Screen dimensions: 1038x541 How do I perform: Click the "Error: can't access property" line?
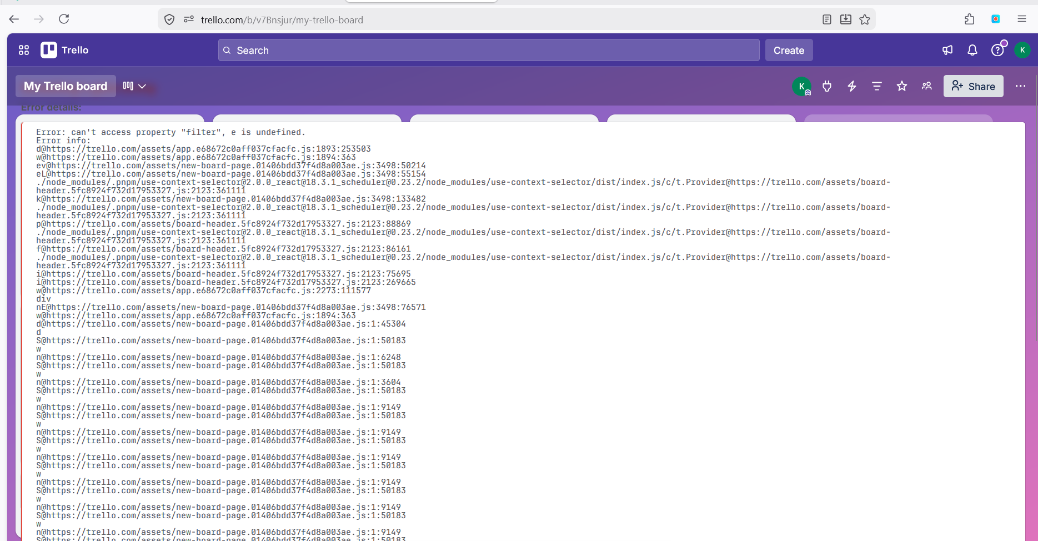click(x=171, y=132)
